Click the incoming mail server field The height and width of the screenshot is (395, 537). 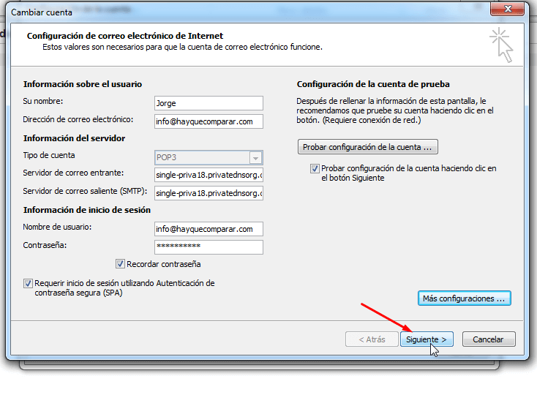tap(209, 176)
